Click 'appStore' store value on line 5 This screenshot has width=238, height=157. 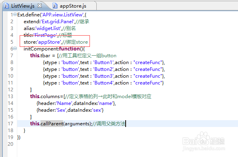coord(49,42)
